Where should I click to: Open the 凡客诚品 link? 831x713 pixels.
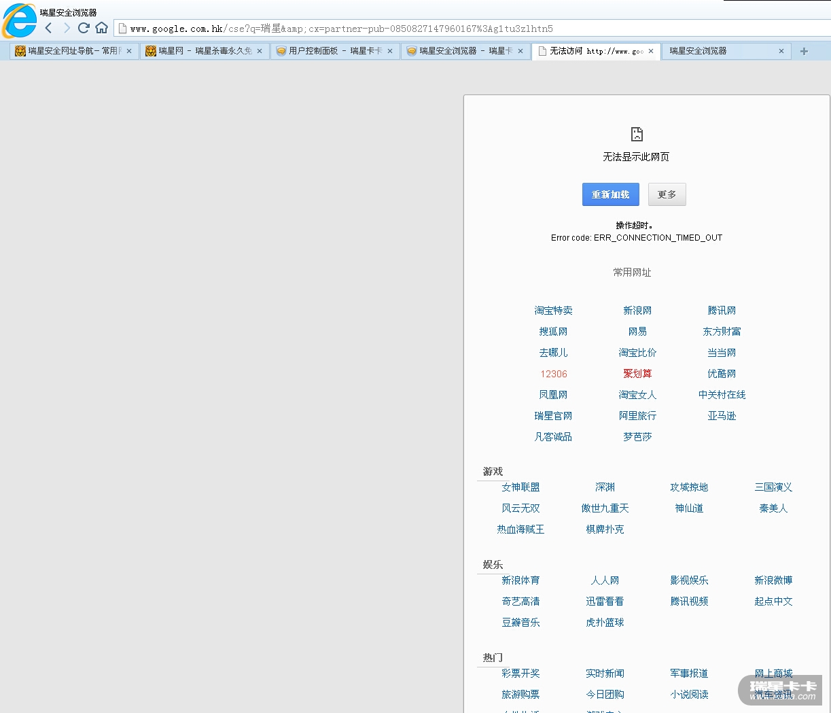click(x=553, y=437)
